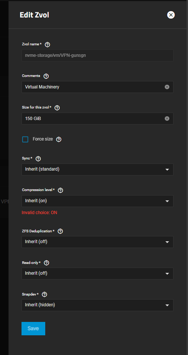Open help icon next to Size for this zvol
This screenshot has width=188, height=355.
tap(57, 108)
